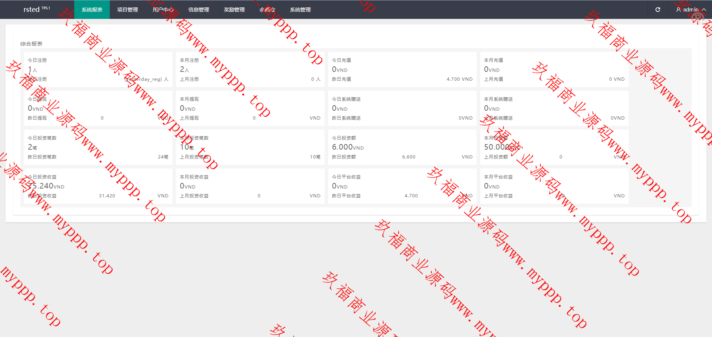Viewport: 712px width, 337px height.
Task: Select the 今日充值 statistics card
Action: (x=402, y=70)
